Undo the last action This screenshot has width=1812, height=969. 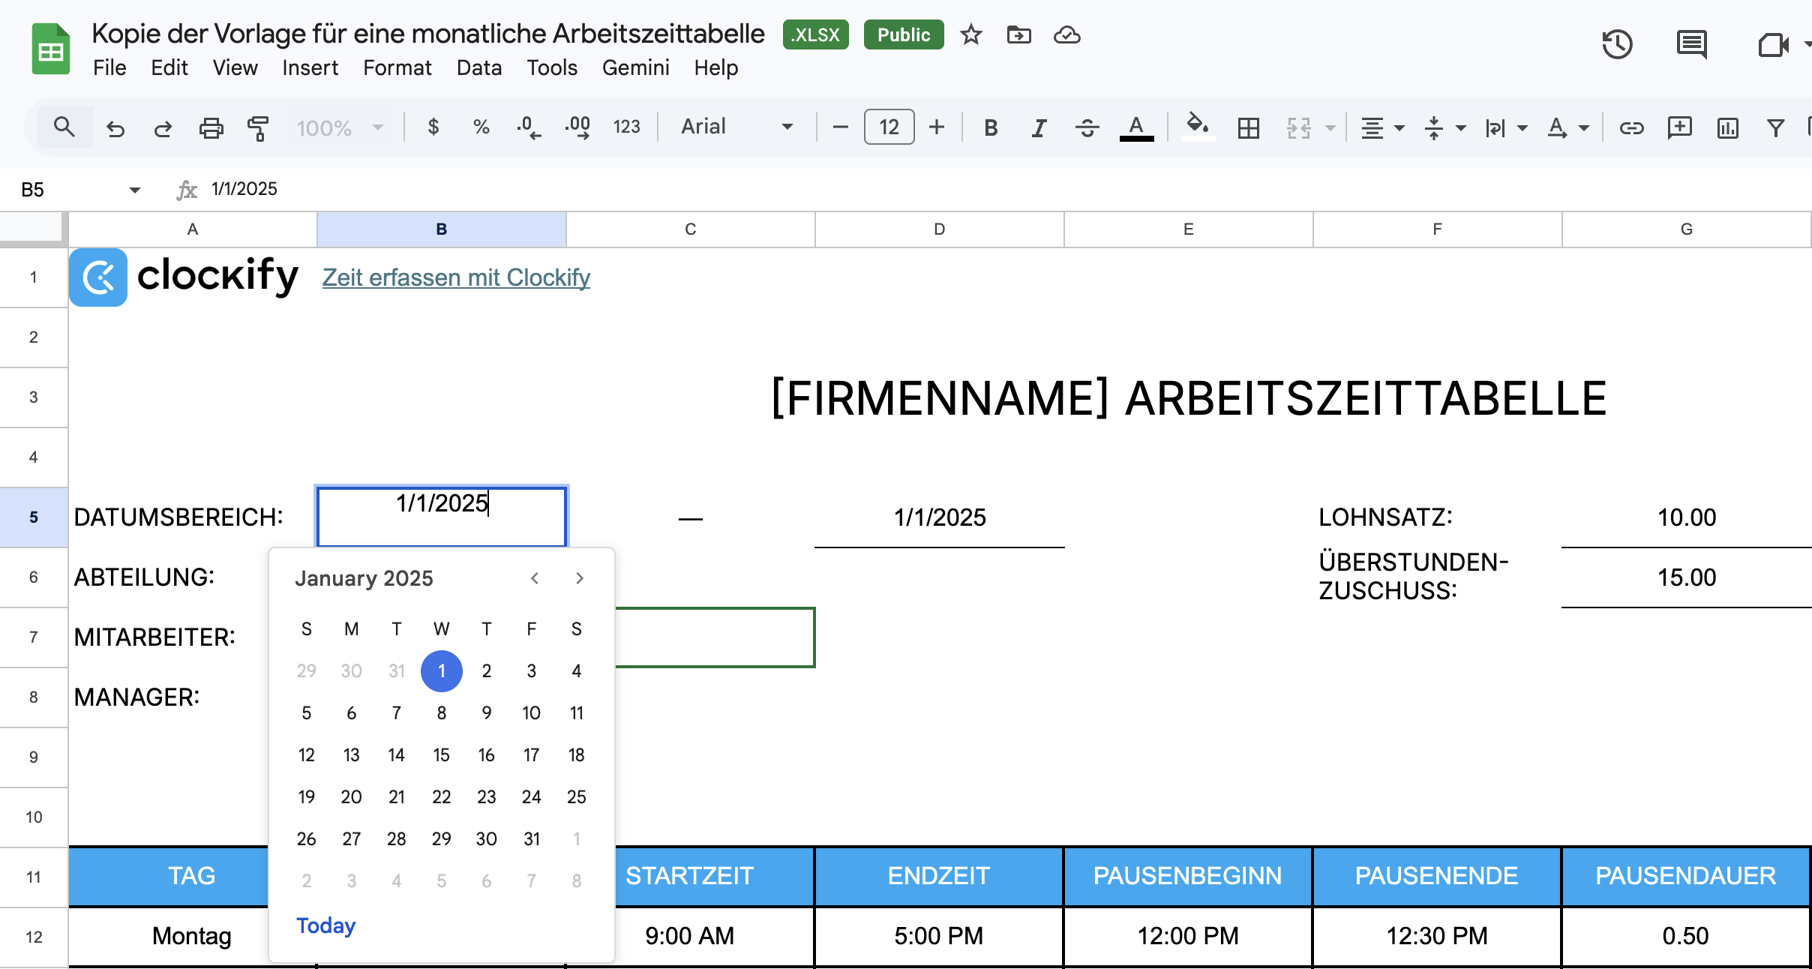[115, 127]
